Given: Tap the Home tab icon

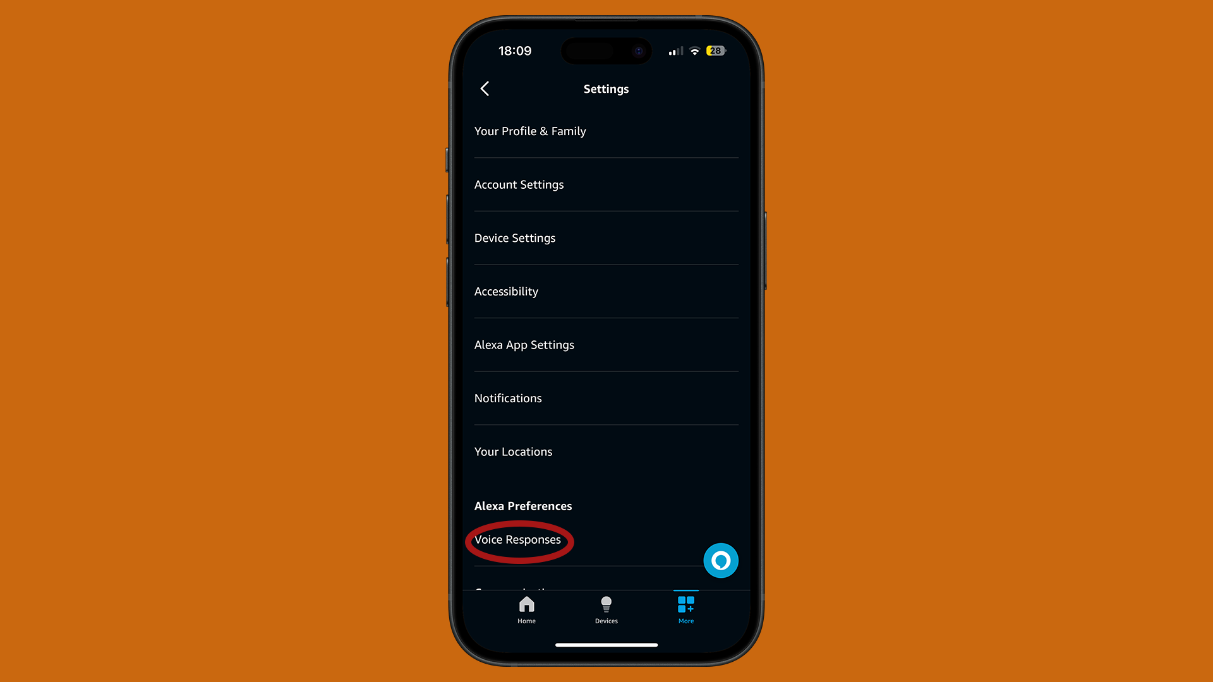Looking at the screenshot, I should pos(526,609).
